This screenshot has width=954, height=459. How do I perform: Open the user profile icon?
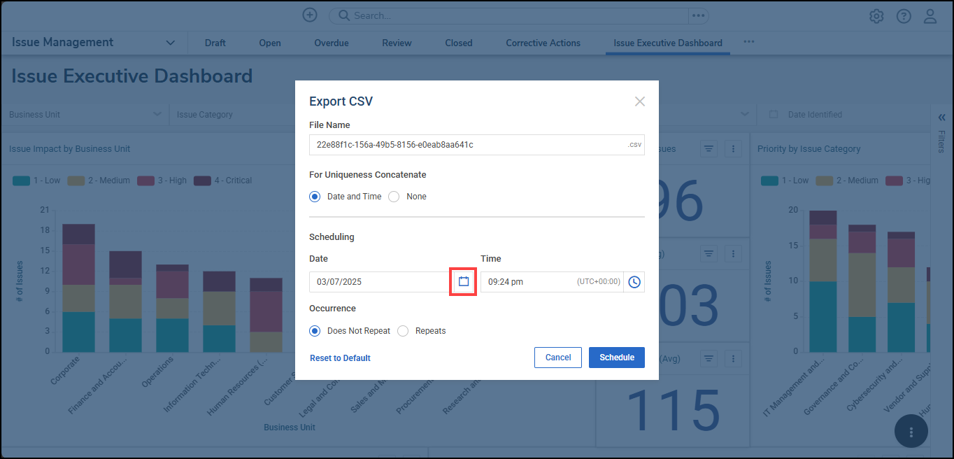pos(930,16)
